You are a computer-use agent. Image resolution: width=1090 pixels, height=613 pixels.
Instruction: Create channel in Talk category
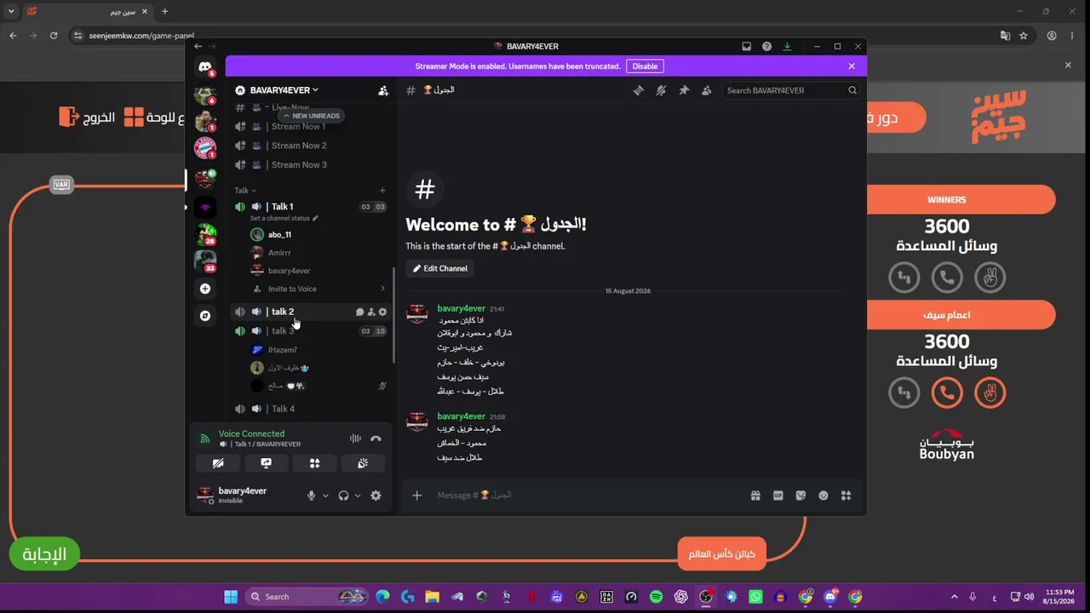[382, 191]
